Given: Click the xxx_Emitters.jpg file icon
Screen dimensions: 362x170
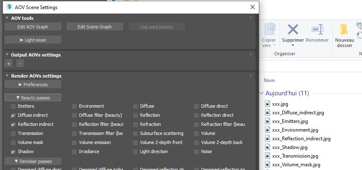Looking at the screenshot, I should click(267, 121).
